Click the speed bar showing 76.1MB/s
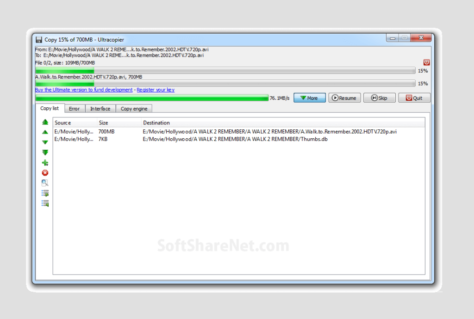 152,98
